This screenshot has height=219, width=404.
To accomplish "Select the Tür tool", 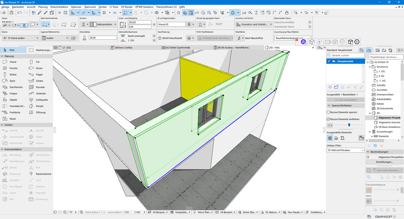I will point(37,62).
